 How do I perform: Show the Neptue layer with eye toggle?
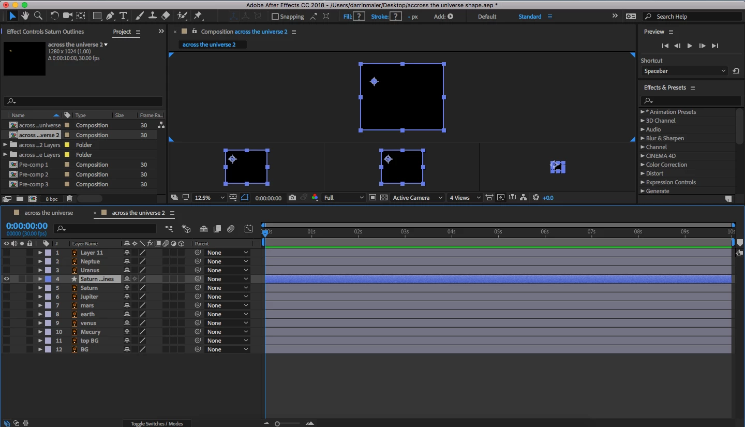coord(7,261)
